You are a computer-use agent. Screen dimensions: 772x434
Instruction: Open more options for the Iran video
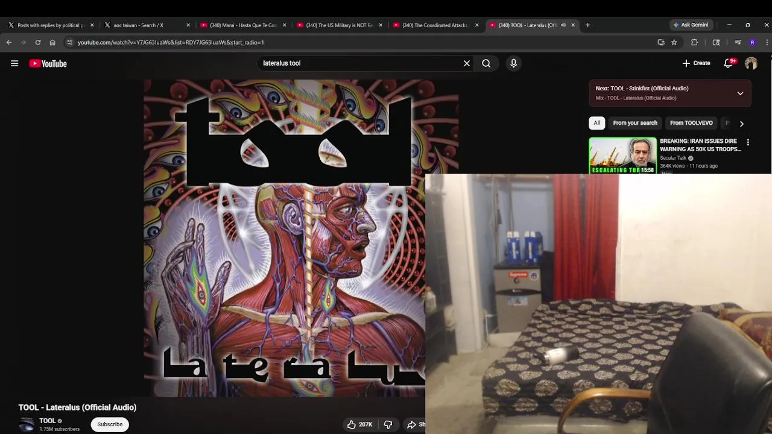[748, 142]
